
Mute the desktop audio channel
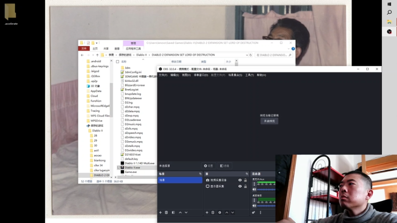(x=254, y=206)
